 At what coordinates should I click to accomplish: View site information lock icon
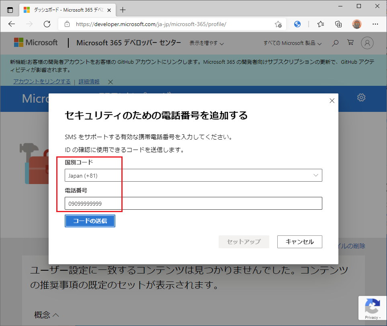tap(67, 24)
